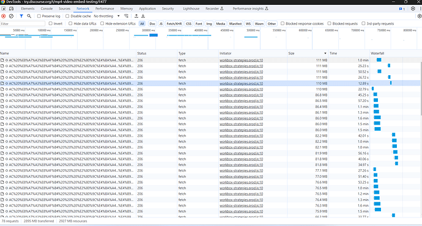Open the Application tab
This screenshot has width=422, height=226.
pos(147,9)
